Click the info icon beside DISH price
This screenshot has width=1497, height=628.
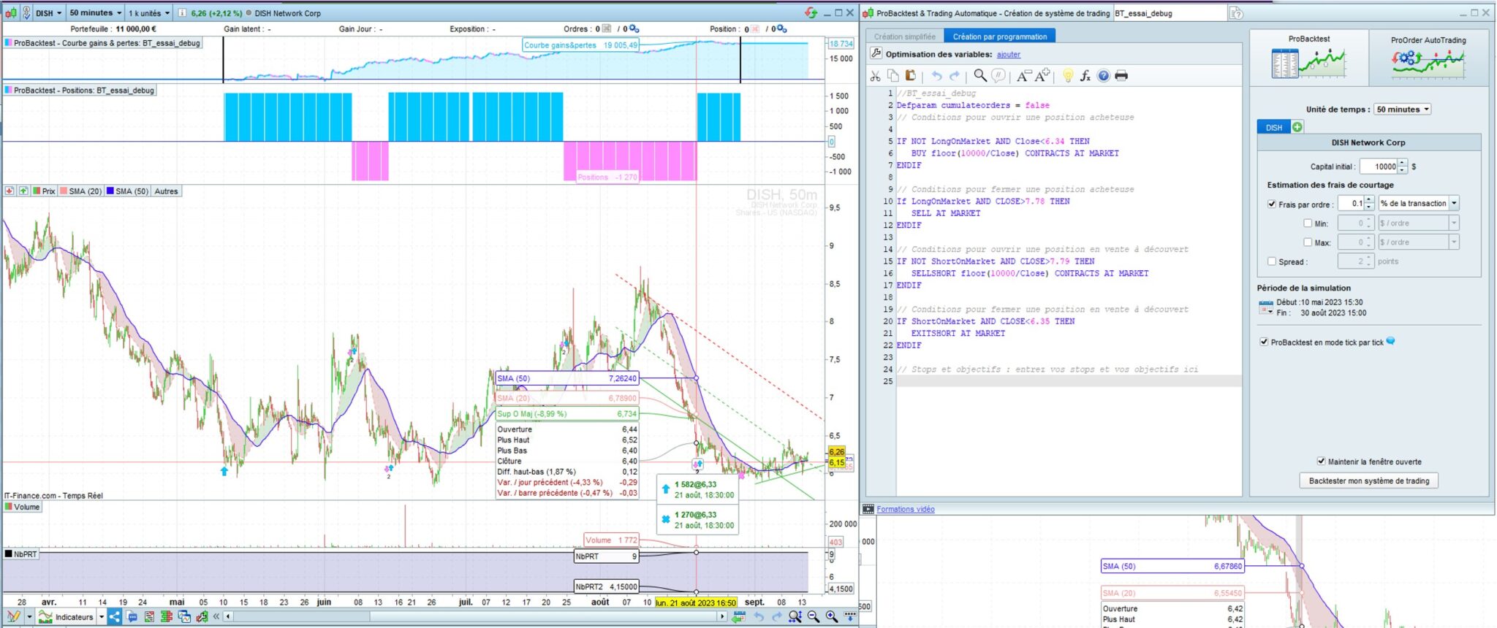click(x=183, y=13)
